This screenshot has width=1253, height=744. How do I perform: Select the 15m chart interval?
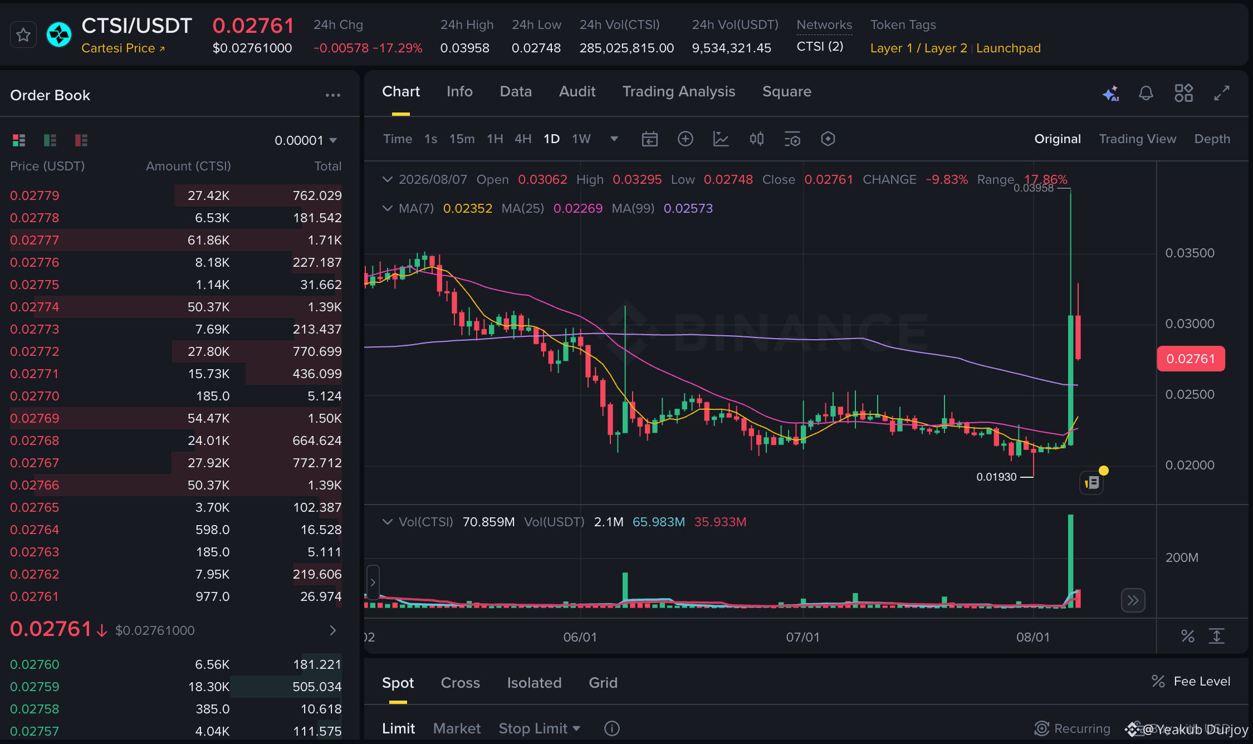[462, 139]
